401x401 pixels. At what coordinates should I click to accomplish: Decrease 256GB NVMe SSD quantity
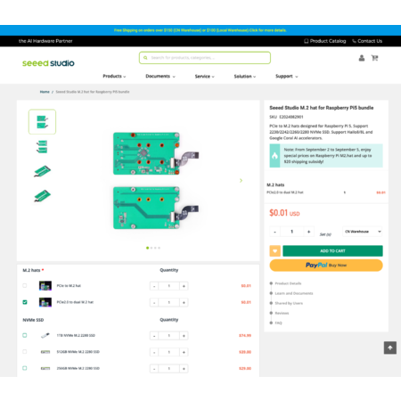[x=154, y=369]
